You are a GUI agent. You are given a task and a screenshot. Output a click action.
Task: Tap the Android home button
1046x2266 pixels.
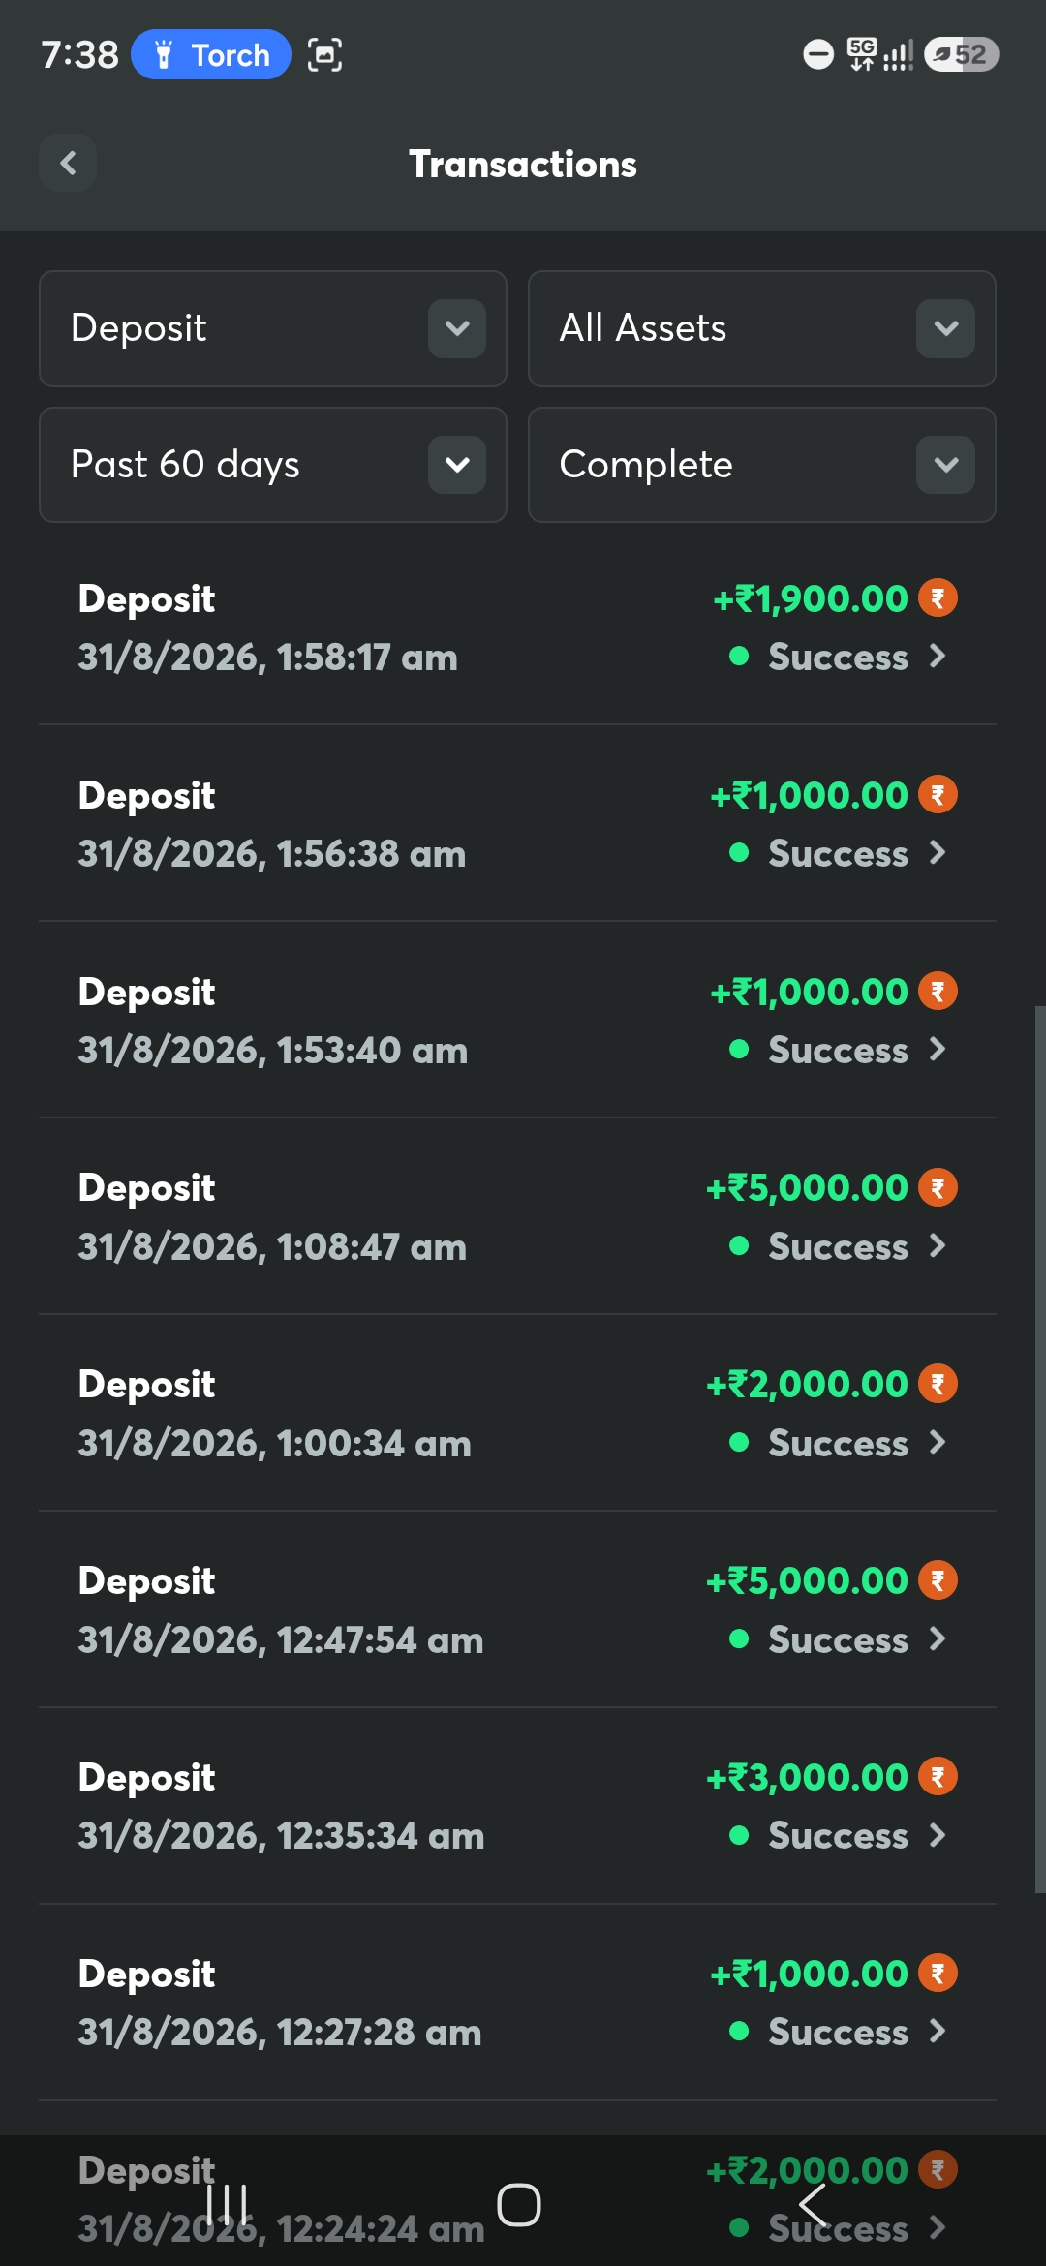(x=519, y=2205)
